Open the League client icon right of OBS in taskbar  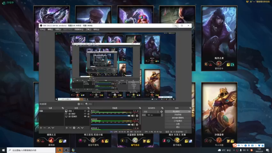(x=73, y=150)
